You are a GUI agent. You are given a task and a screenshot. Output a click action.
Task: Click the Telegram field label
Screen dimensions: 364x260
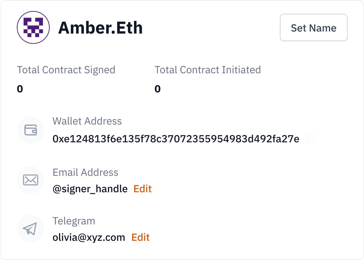74,221
